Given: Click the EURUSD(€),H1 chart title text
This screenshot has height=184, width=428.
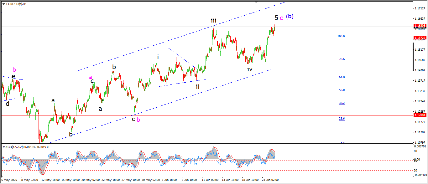Looking at the screenshot, I should (x=17, y=4).
